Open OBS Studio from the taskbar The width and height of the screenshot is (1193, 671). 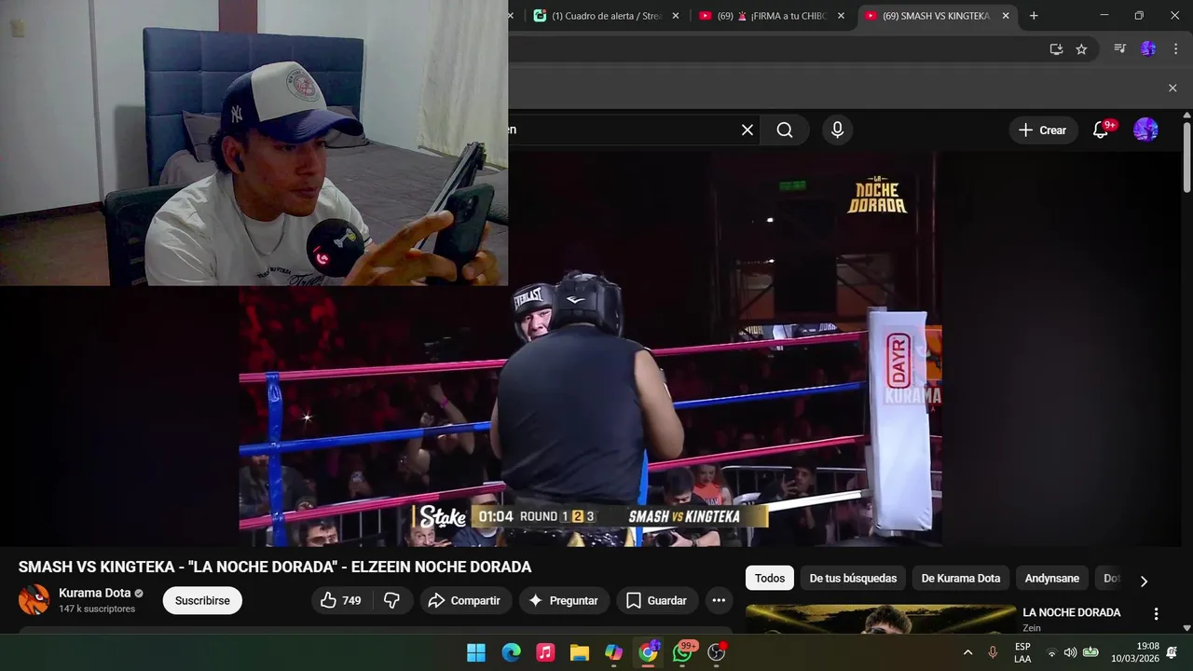click(717, 652)
